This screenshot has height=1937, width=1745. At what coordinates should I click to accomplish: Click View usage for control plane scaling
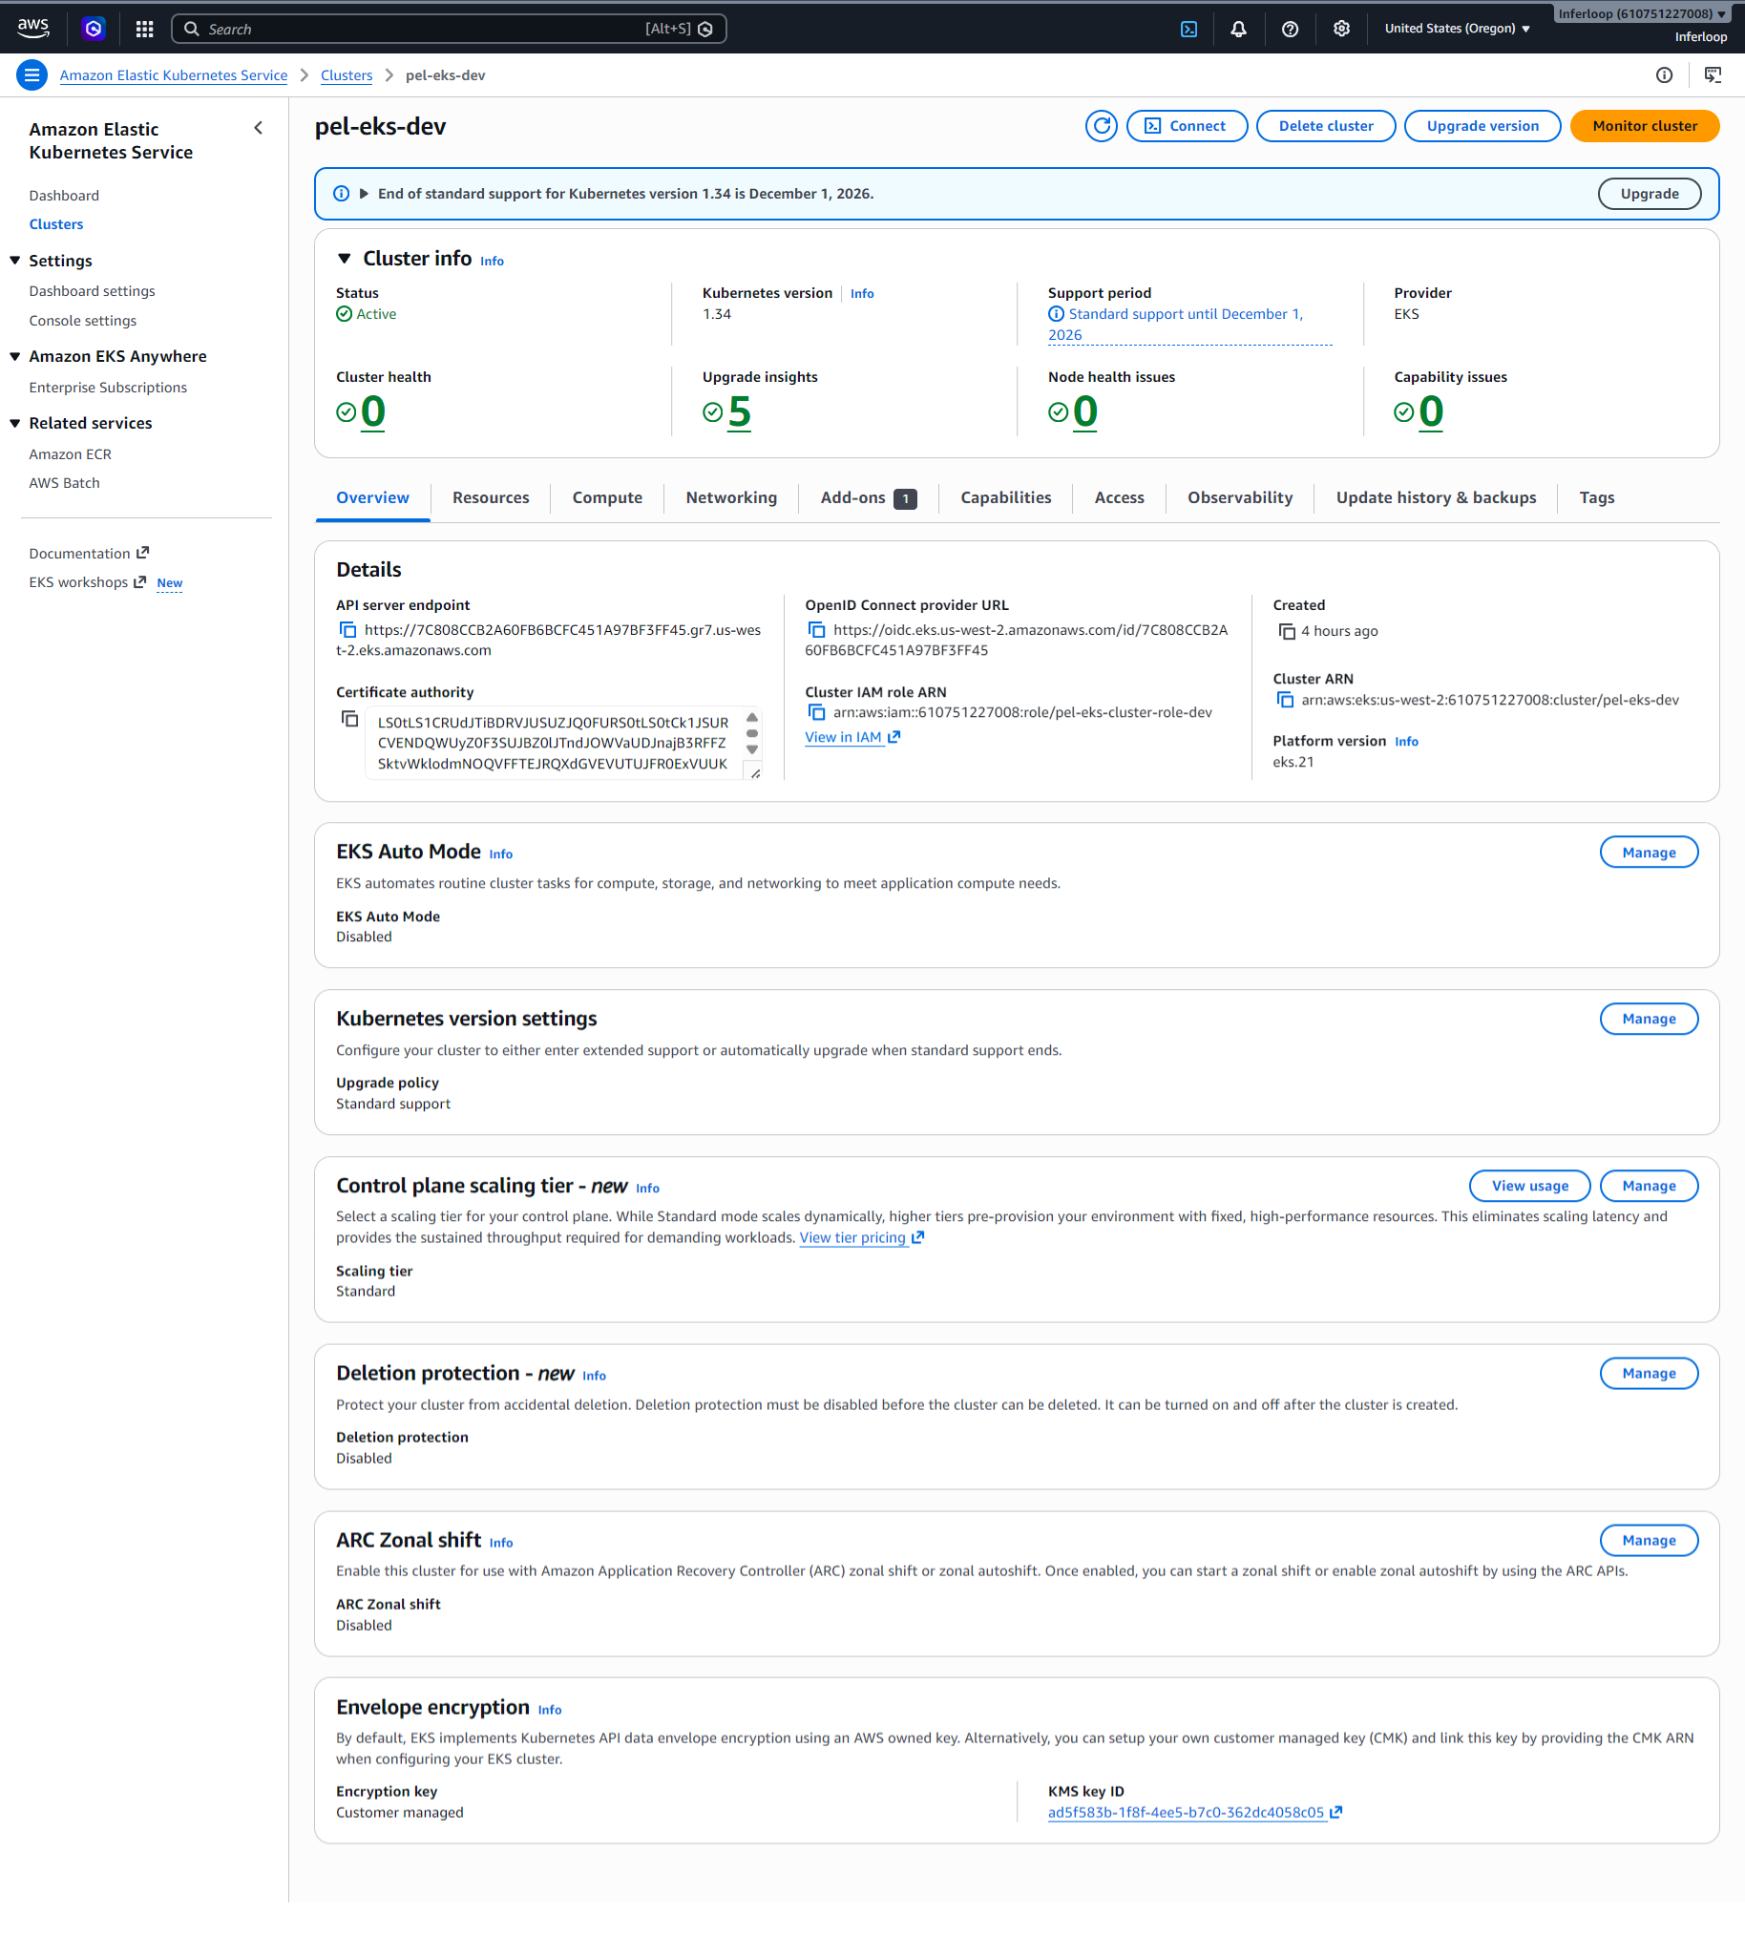click(1529, 1187)
